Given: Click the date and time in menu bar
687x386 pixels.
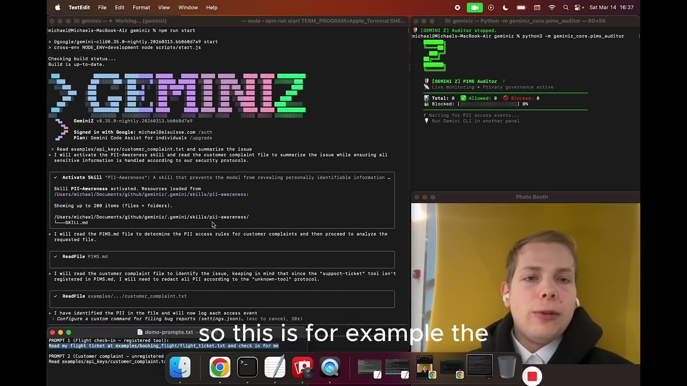Looking at the screenshot, I should [611, 8].
